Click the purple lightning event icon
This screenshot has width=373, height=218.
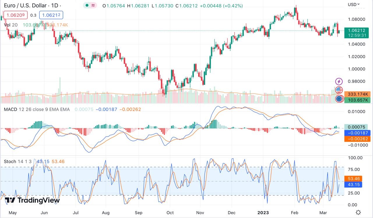coord(339,81)
